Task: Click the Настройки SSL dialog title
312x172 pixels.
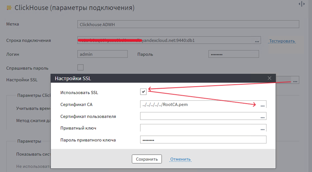Action: click(73, 79)
